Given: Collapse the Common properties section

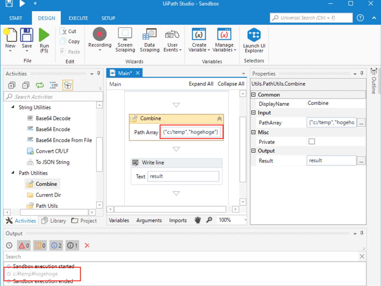Looking at the screenshot, I should (254, 94).
